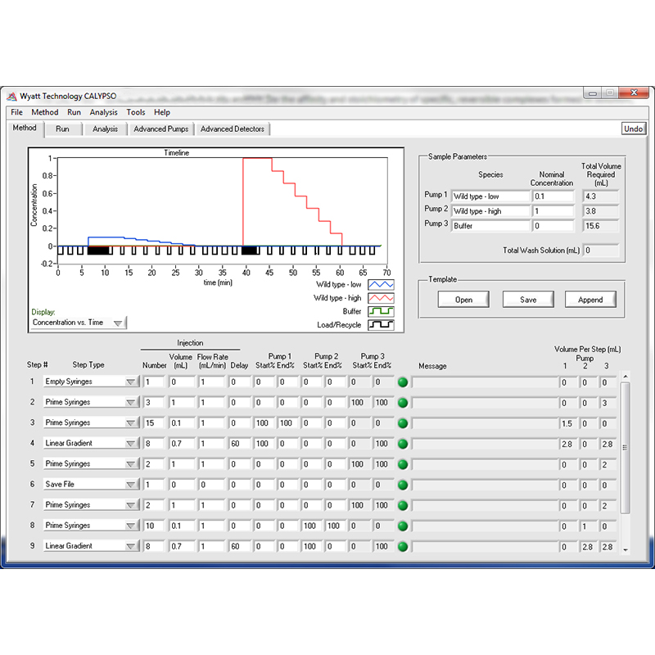The height and width of the screenshot is (655, 655).
Task: Click the Pump 1 species field Wild type - low
Action: 490,196
